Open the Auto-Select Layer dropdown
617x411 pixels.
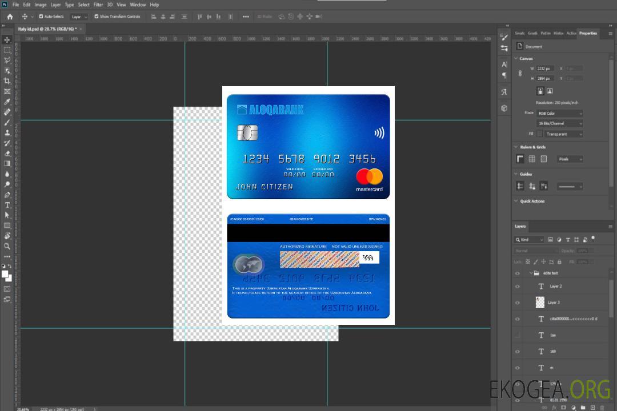pyautogui.click(x=79, y=17)
